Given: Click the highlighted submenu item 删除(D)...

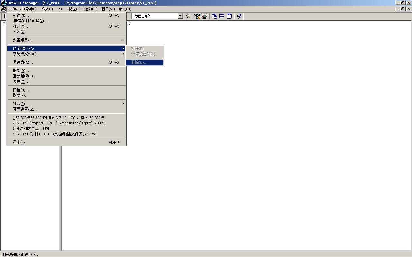Looking at the screenshot, I should 145,62.
